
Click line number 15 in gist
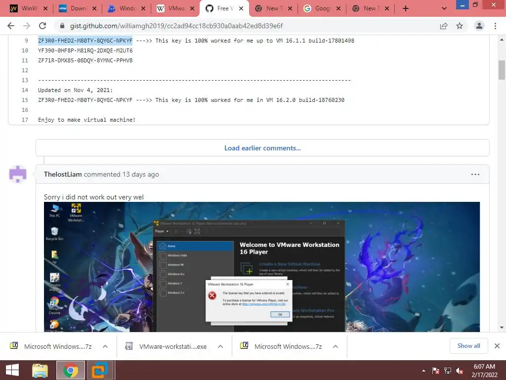(x=25, y=100)
